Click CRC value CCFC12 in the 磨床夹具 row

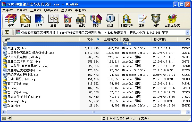coord(186,66)
